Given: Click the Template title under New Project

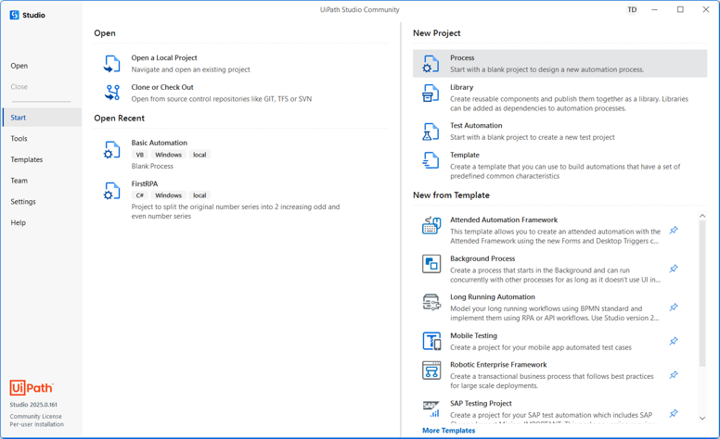Looking at the screenshot, I should tap(465, 155).
